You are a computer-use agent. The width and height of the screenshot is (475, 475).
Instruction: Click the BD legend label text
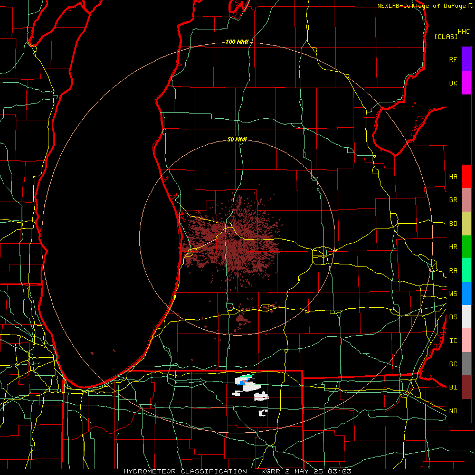[453, 224]
